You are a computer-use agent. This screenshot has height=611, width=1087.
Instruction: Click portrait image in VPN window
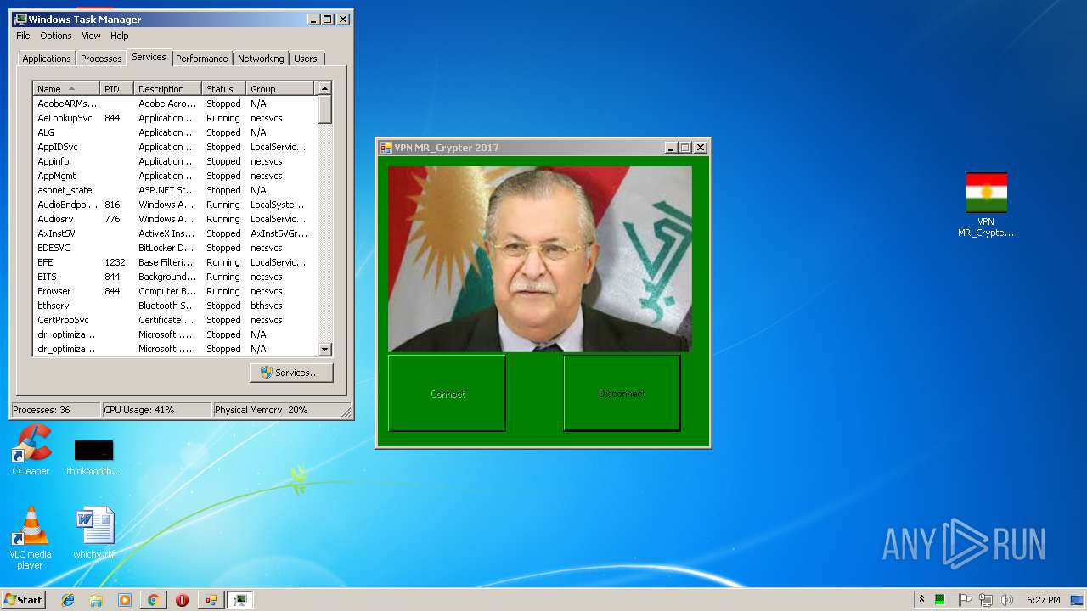tap(540, 259)
